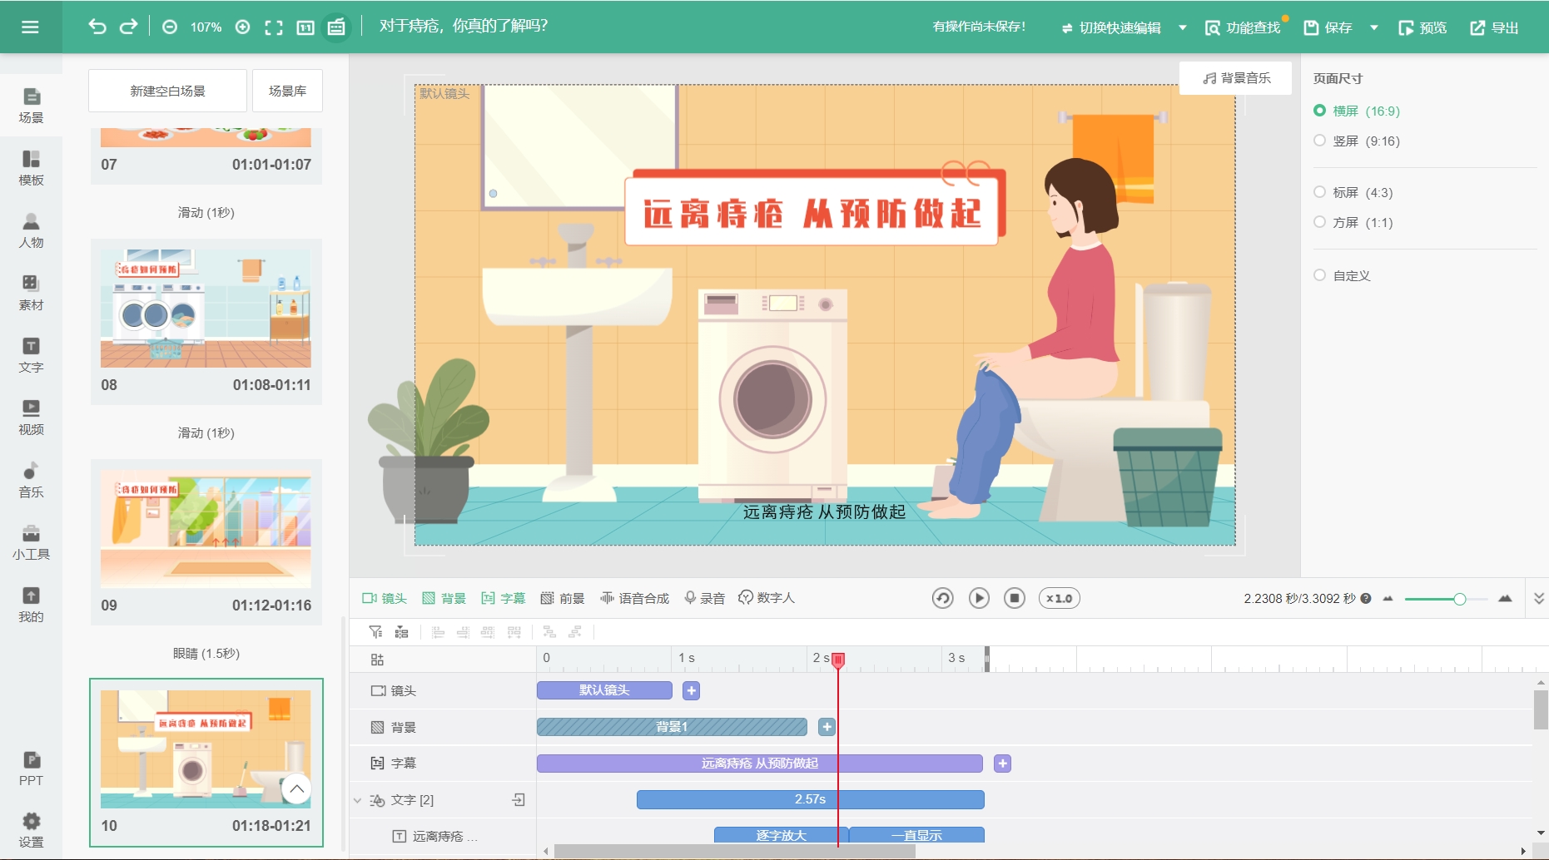Click the timeline filter icon
The image size is (1549, 860).
point(376,632)
